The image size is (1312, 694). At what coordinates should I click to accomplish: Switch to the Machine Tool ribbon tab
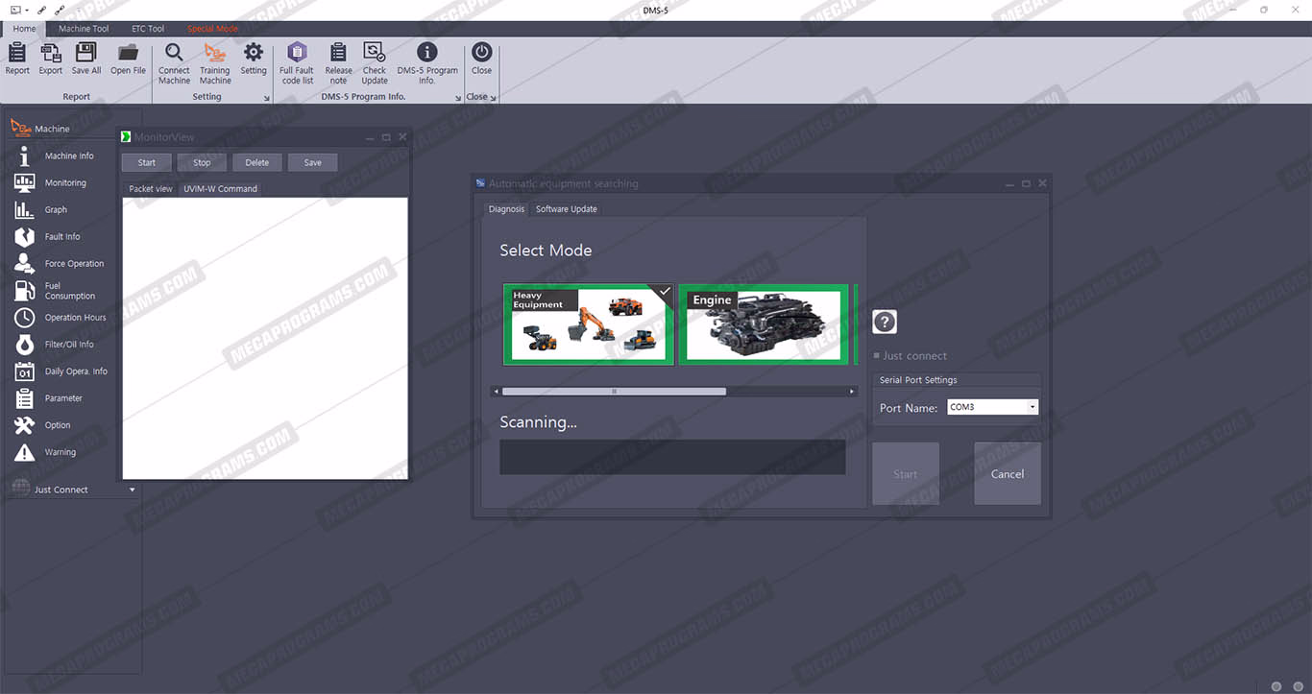pos(84,29)
